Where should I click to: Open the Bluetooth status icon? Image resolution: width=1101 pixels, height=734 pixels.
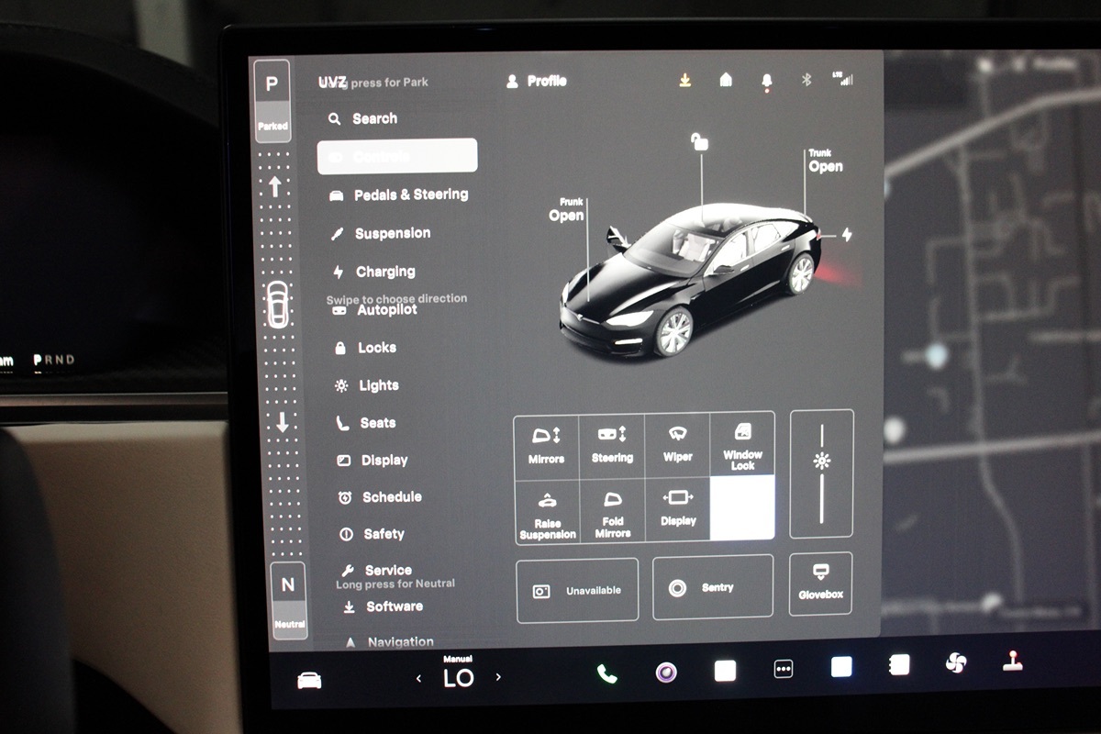click(x=806, y=80)
